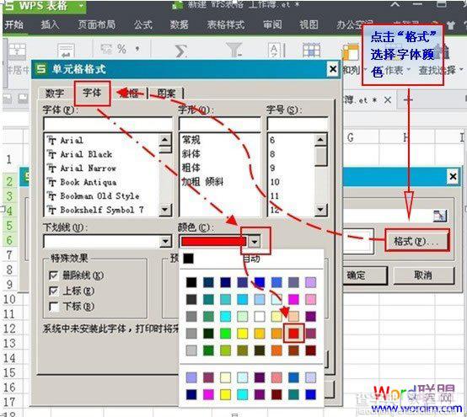467x417 pixels.
Task: Pick the bright green swatch in palette
Action: tap(225, 334)
